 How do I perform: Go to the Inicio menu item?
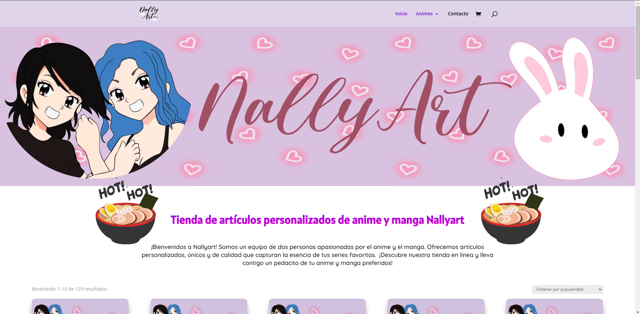tap(401, 14)
